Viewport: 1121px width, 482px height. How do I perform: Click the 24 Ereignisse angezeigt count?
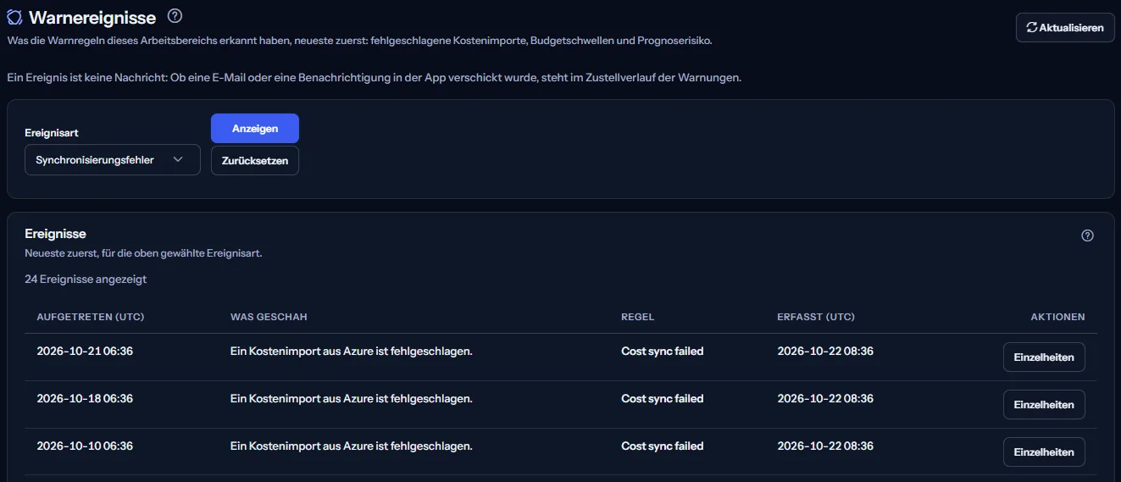pos(86,279)
